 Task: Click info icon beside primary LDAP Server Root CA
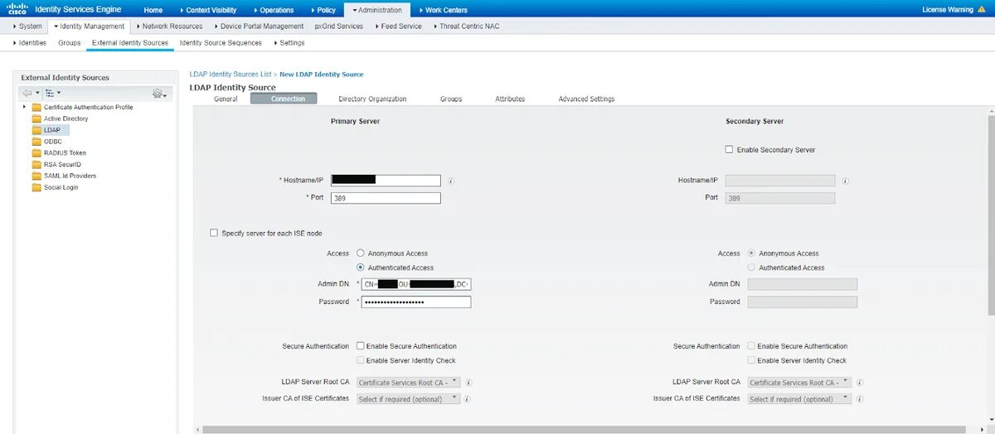469,383
